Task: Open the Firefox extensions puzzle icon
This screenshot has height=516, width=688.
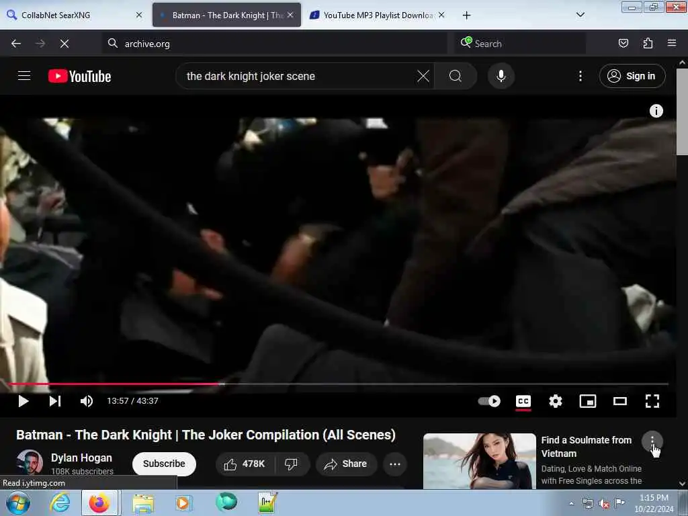Action: click(x=648, y=44)
